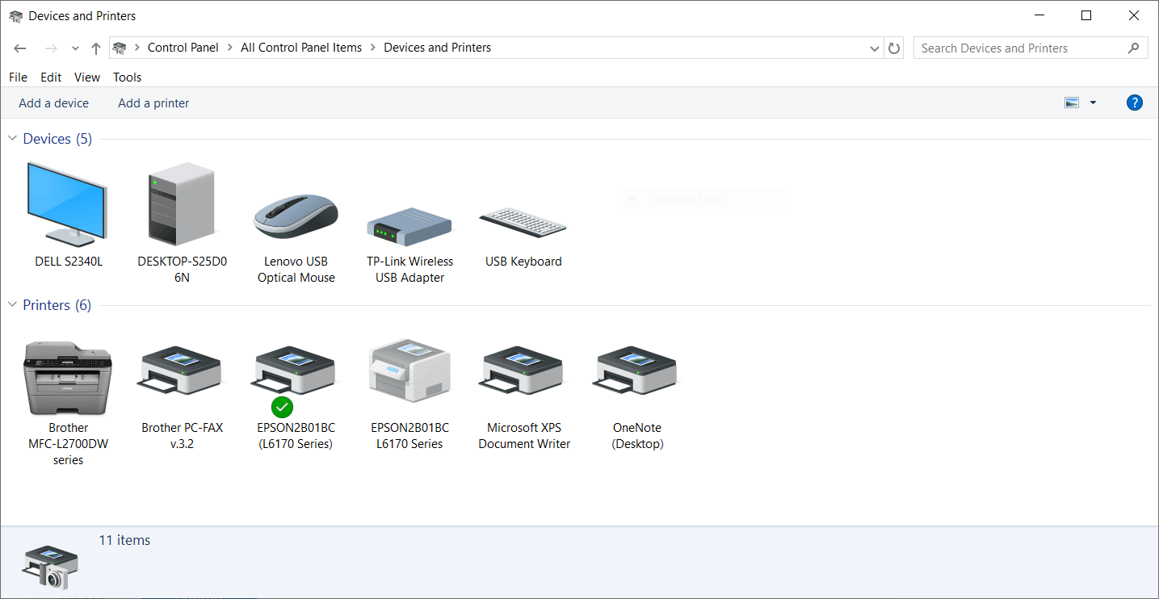Viewport: 1159px width, 599px height.
Task: Click the Brother MFC-L2700DW series label
Action: tap(69, 444)
